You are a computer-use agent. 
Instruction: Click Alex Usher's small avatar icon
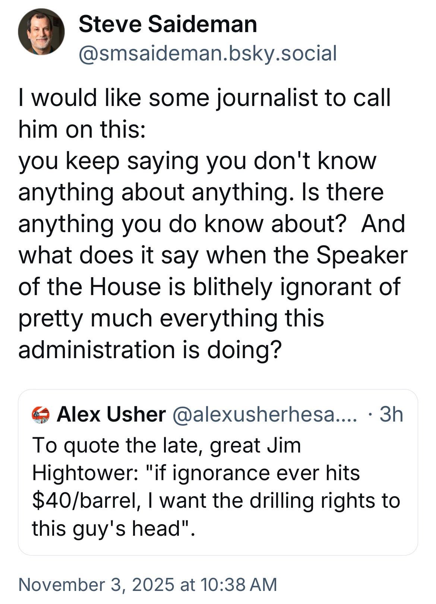[x=41, y=414]
